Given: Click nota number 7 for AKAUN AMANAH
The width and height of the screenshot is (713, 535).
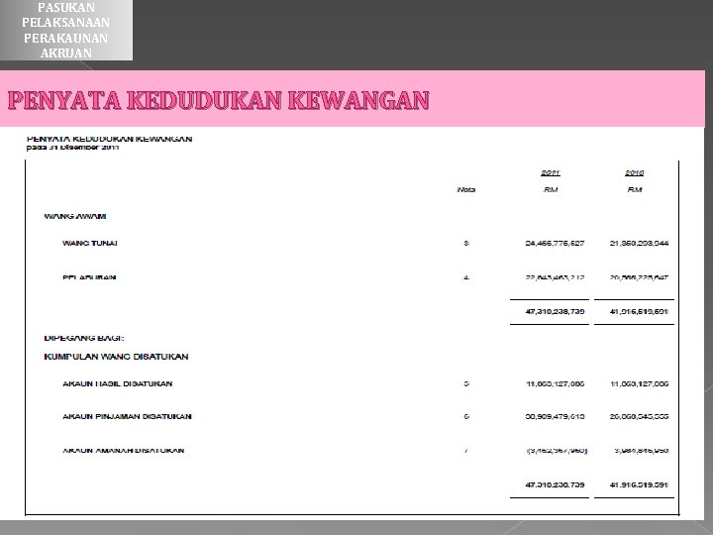Looking at the screenshot, I should 466,451.
